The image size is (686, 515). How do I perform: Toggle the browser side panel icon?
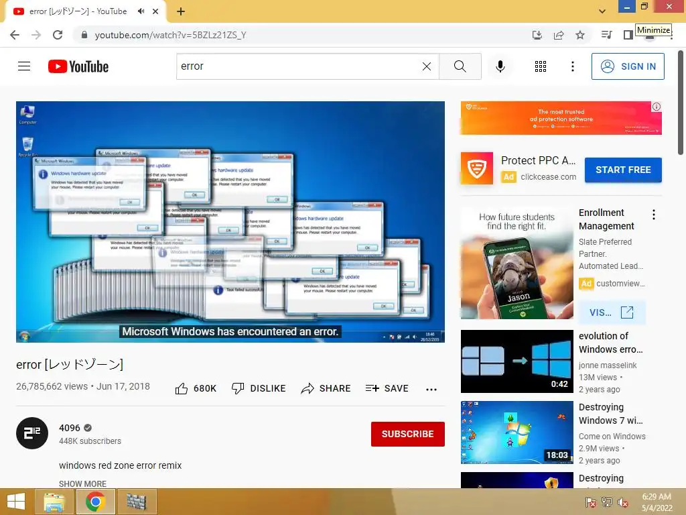628,35
